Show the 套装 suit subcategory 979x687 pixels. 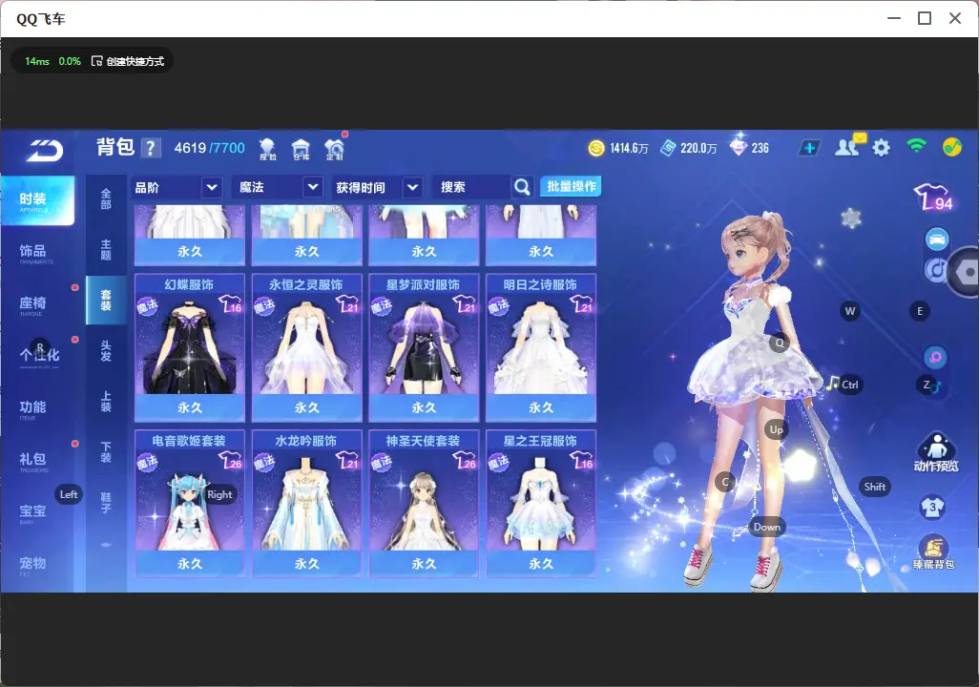coord(106,300)
